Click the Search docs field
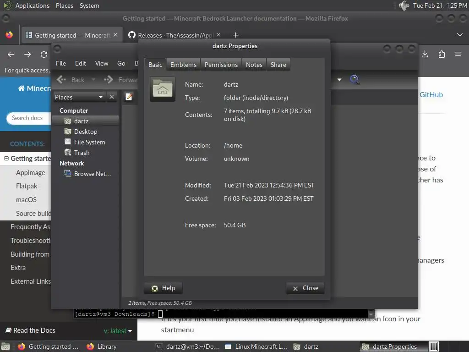This screenshot has height=352, width=469. 28,118
